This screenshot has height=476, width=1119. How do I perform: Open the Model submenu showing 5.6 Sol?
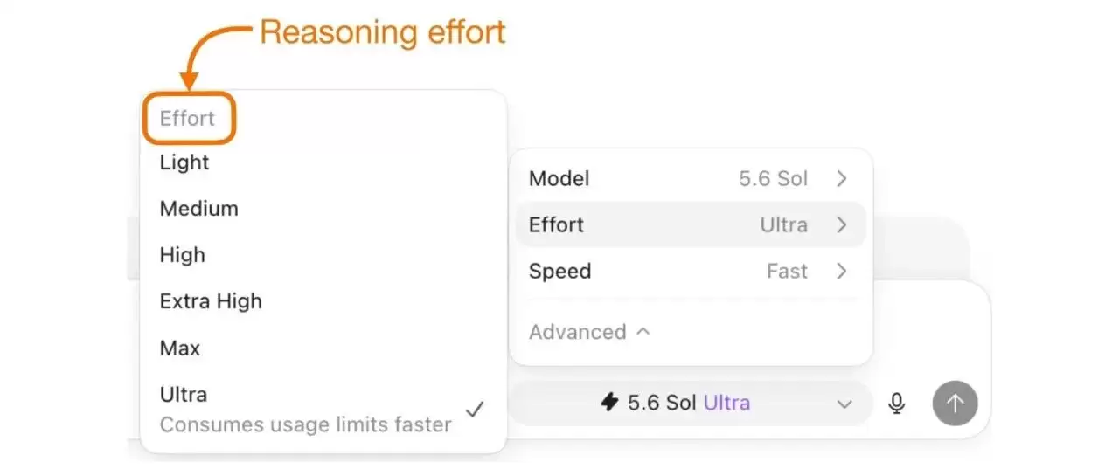tap(691, 179)
